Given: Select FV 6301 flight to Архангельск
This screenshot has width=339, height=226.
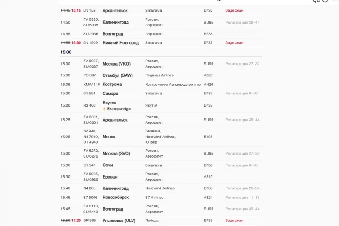Looking at the screenshot, I should [x=160, y=120].
